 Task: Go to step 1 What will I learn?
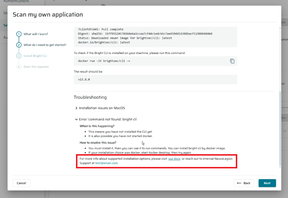pos(32,34)
